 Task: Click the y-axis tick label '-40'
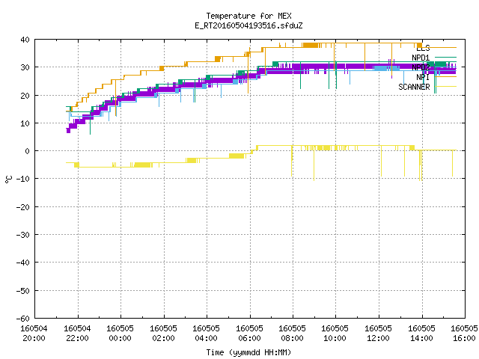pyautogui.click(x=23, y=263)
